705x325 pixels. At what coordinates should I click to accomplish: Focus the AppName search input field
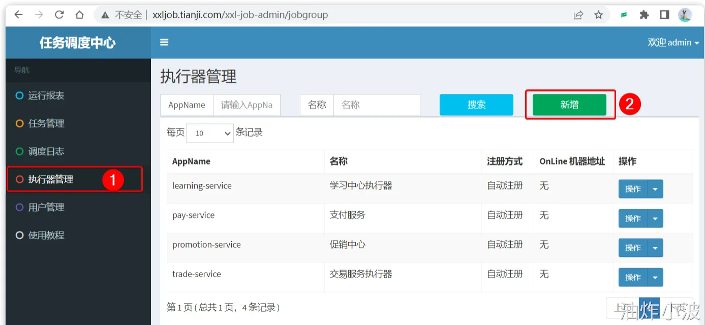tap(247, 105)
